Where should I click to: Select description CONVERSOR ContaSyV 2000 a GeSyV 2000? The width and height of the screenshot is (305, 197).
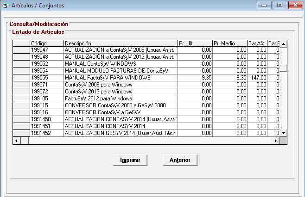[121, 105]
